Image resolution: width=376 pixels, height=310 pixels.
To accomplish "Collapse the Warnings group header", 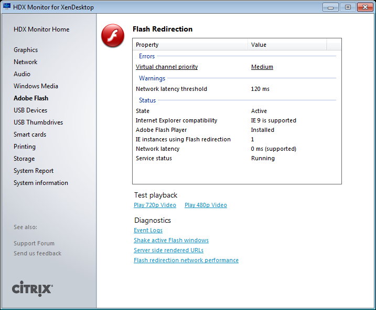I will click(152, 78).
